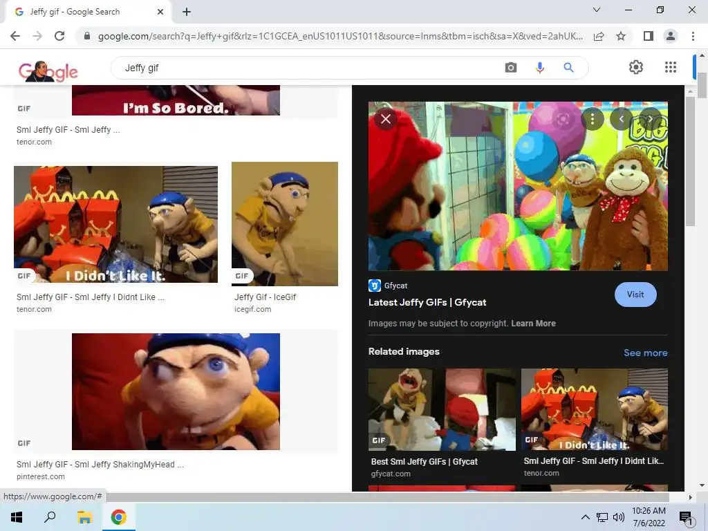Screen dimensions: 708x531
Task: Open Chrome's three-dot menu
Action: coord(693,36)
